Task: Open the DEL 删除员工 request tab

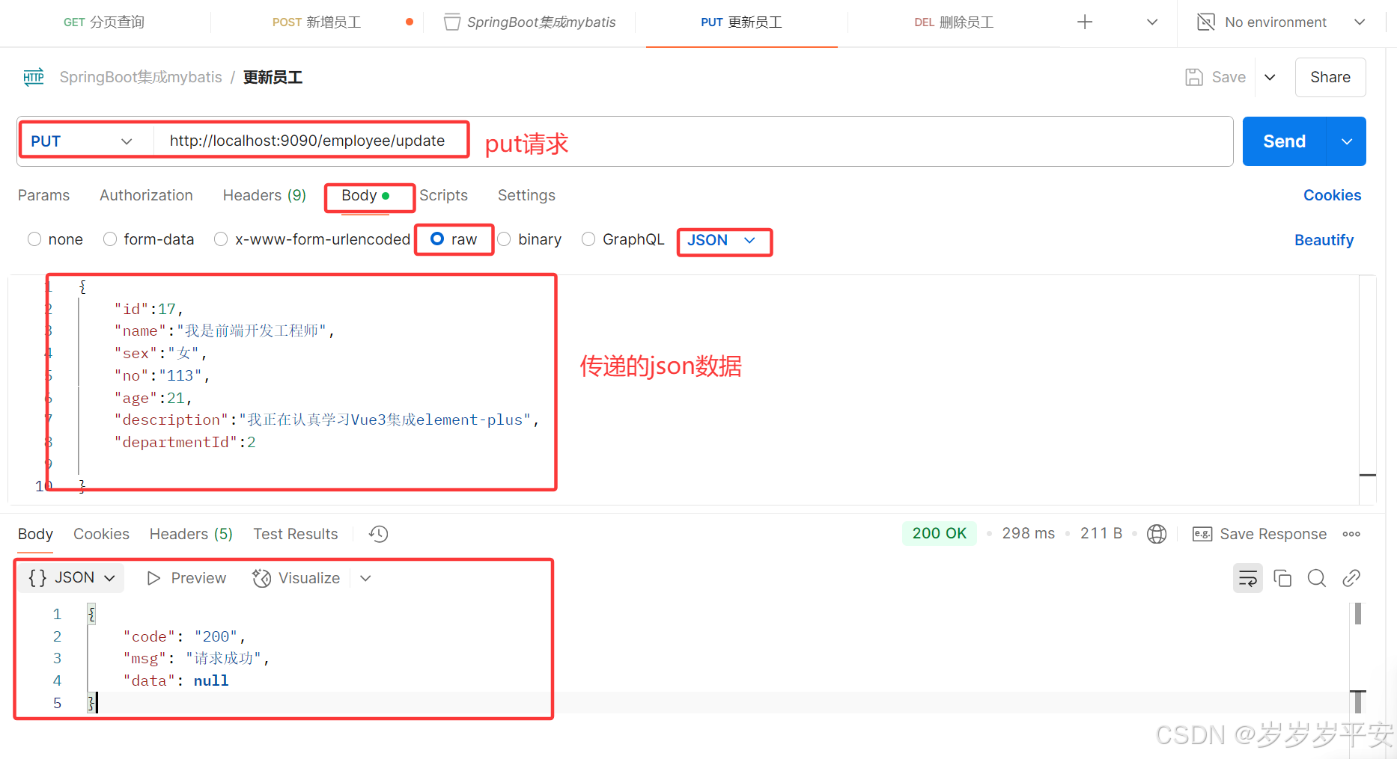Action: pos(953,22)
